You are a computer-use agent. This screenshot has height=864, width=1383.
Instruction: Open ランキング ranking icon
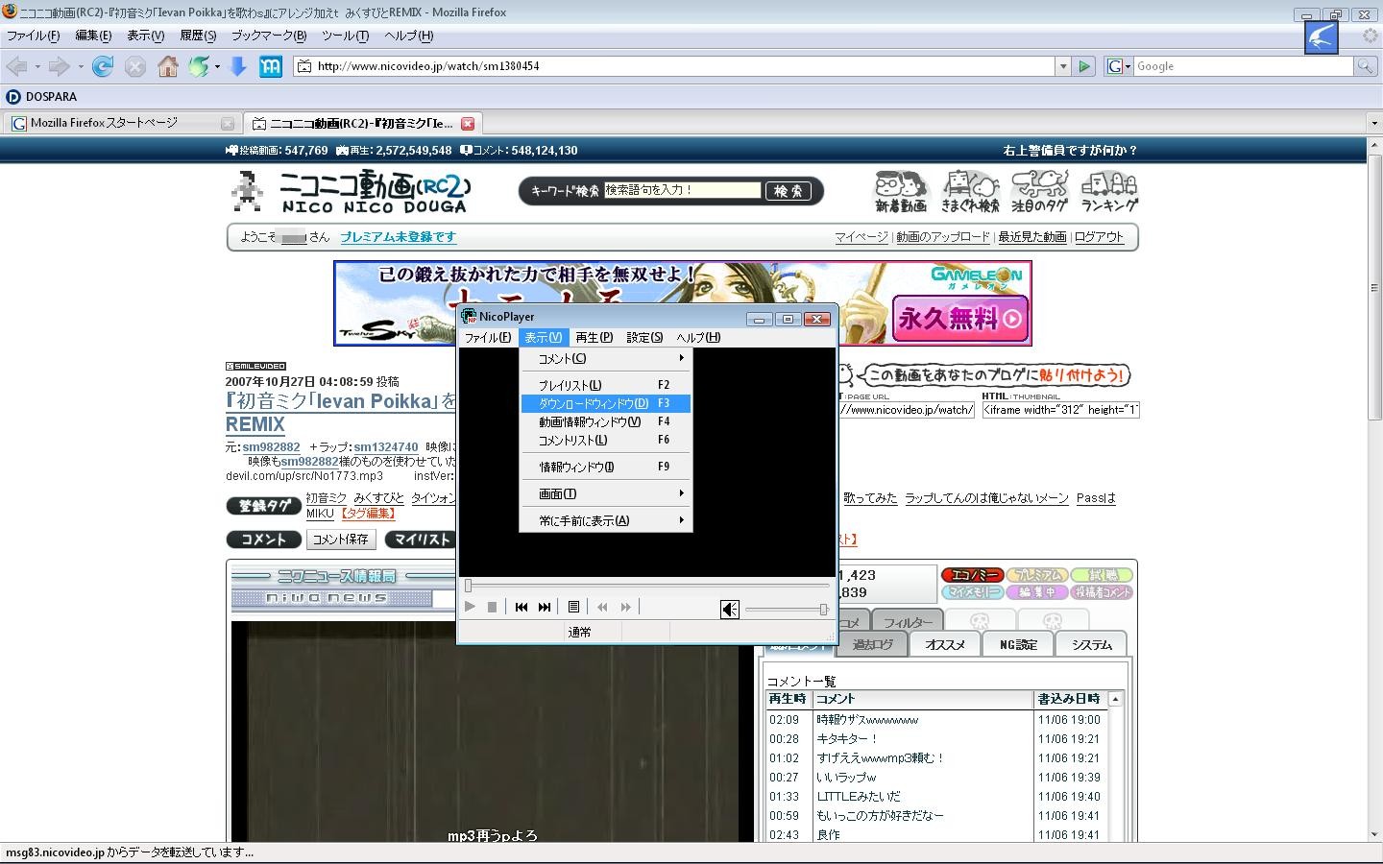click(1109, 192)
